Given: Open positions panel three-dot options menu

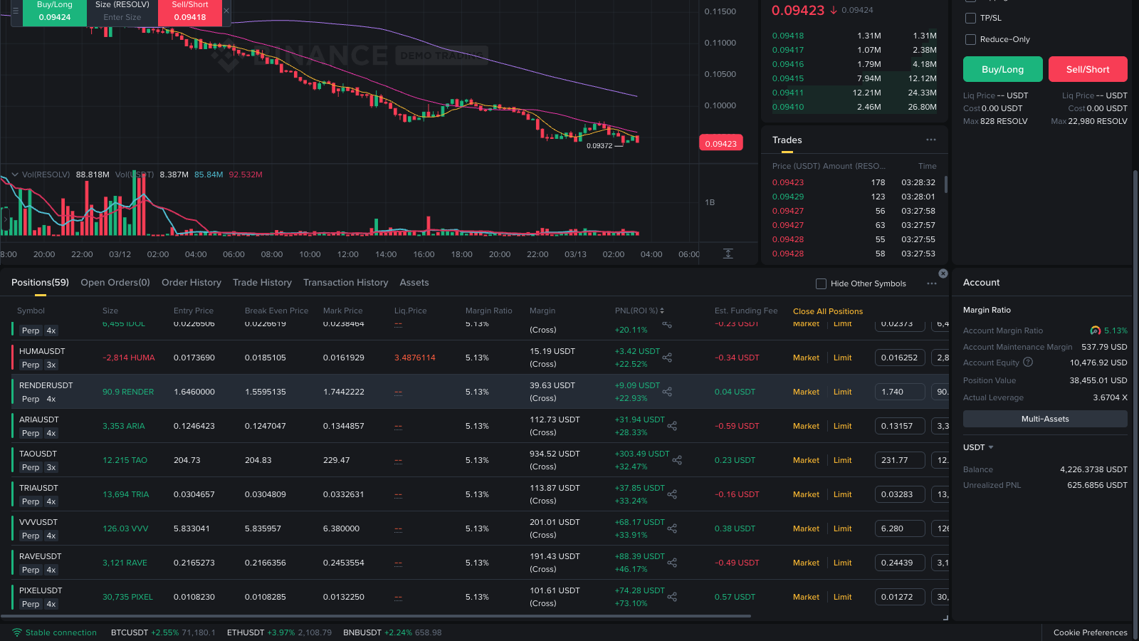Looking at the screenshot, I should pyautogui.click(x=932, y=283).
